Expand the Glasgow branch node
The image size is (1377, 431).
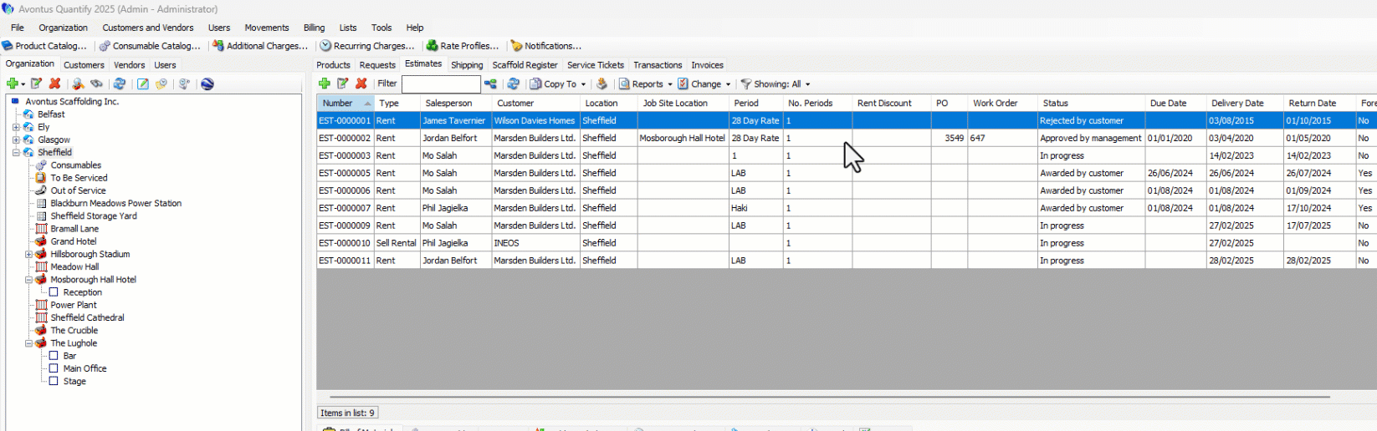[16, 139]
